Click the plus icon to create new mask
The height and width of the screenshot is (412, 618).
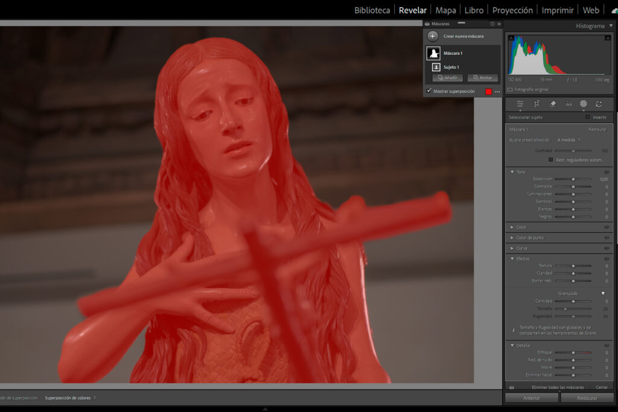click(432, 36)
